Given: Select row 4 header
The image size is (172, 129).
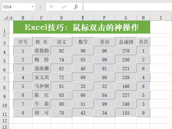Looking at the screenshot, I should 4,51.
